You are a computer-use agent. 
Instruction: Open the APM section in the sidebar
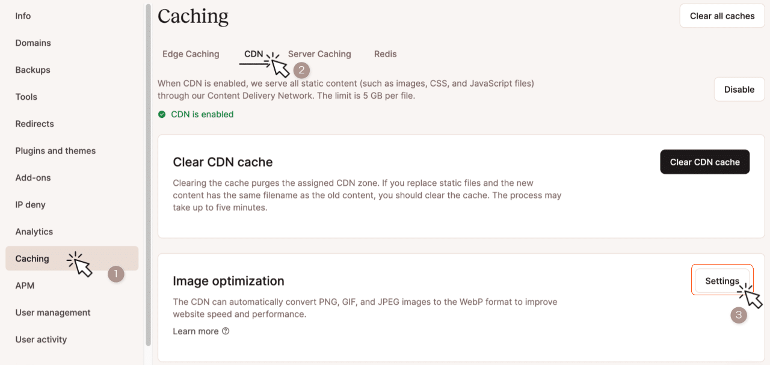point(24,285)
